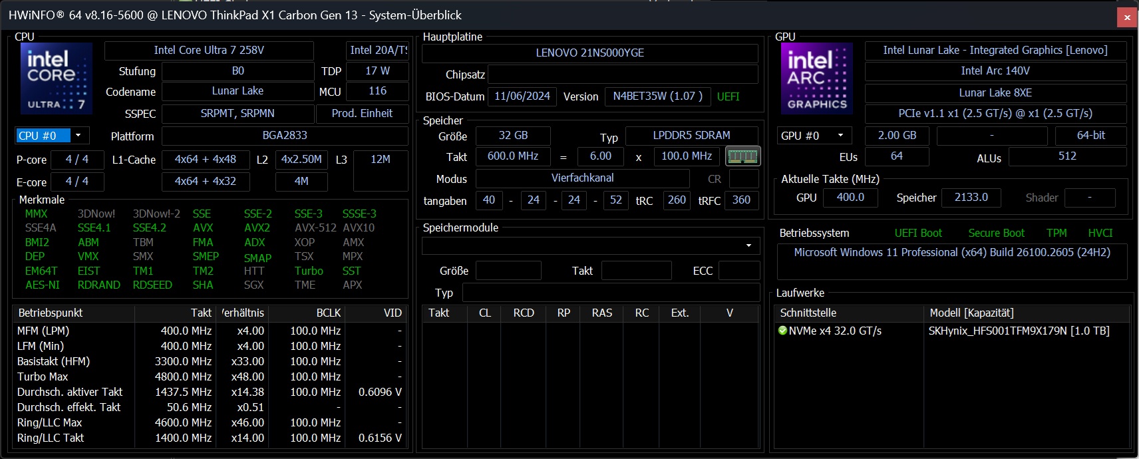The width and height of the screenshot is (1139, 459).
Task: Click the green UEFI label
Action: coord(728,96)
